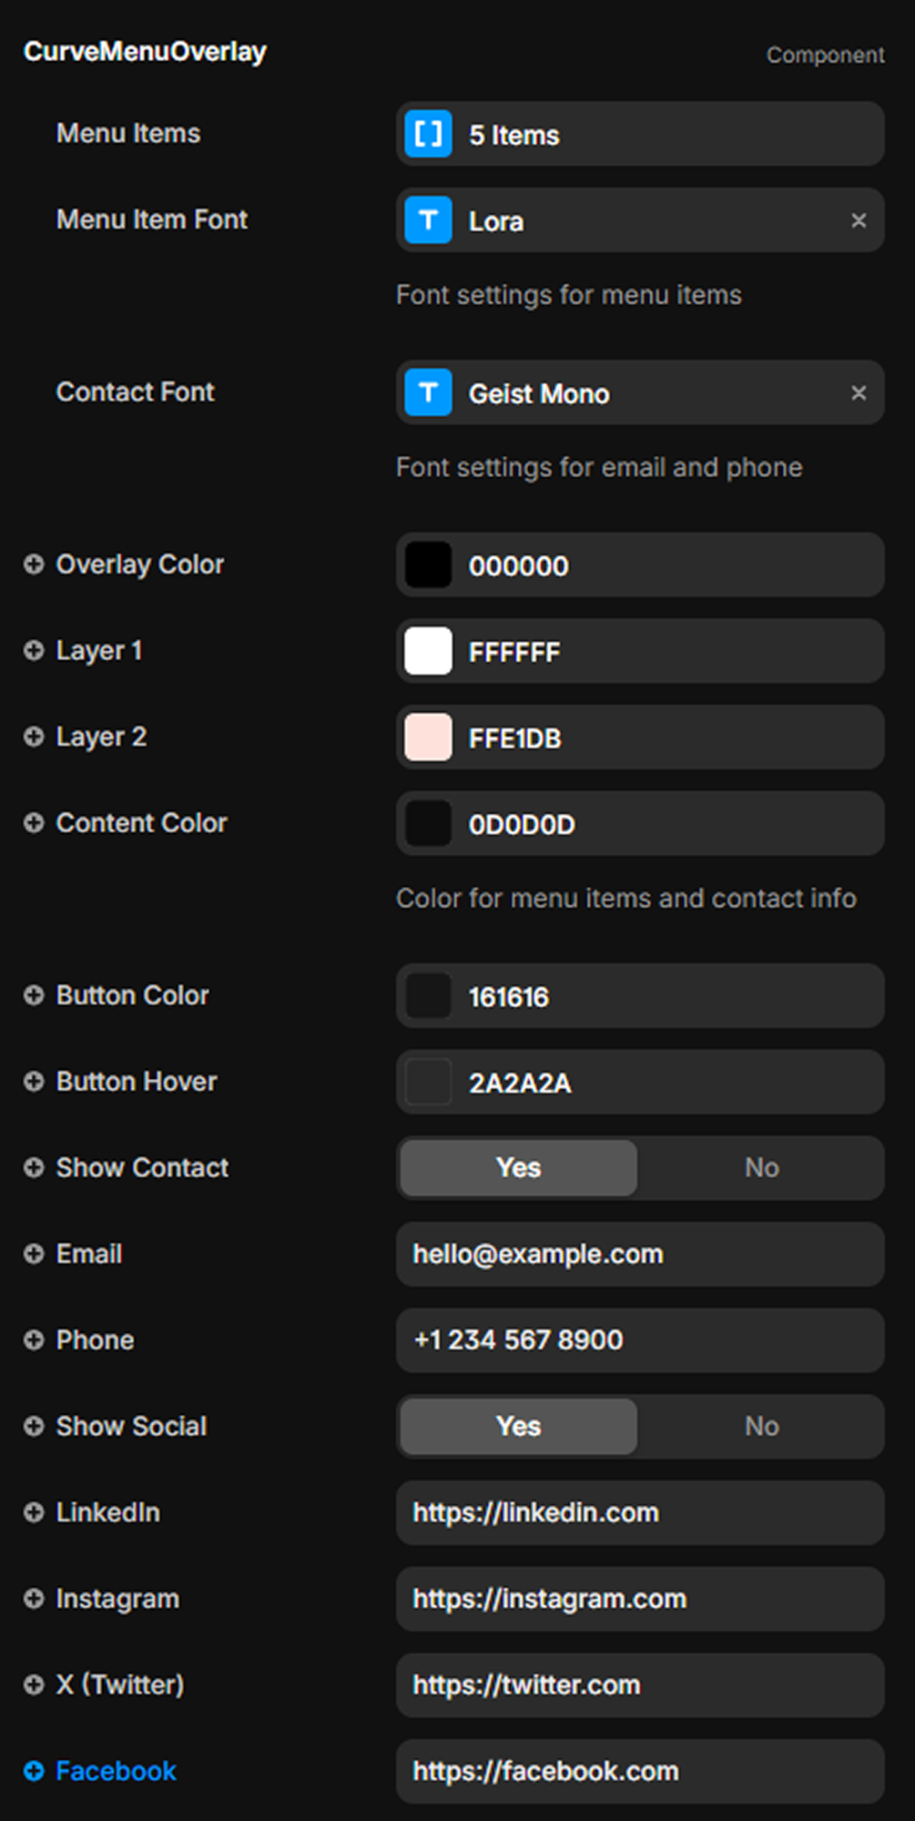
Task: Open the Lora menu item font picker
Action: point(637,220)
